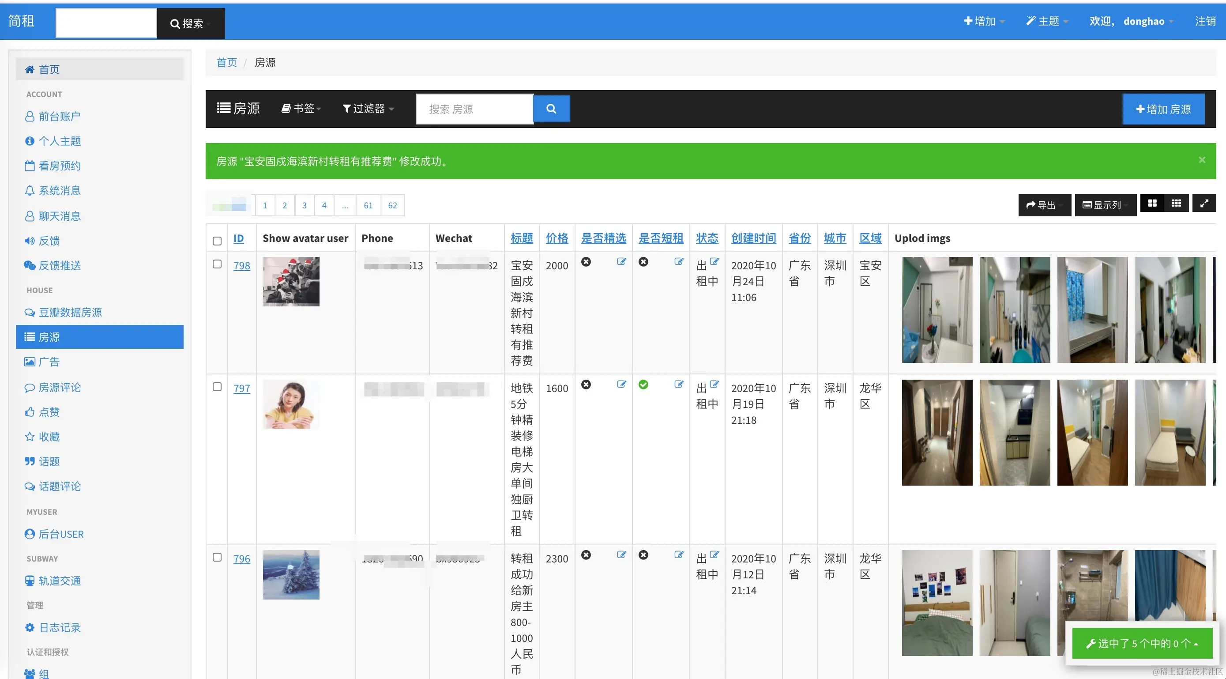Viewport: 1226px width, 679px height.
Task: Open 看房预约 in the sidebar
Action: (x=60, y=166)
